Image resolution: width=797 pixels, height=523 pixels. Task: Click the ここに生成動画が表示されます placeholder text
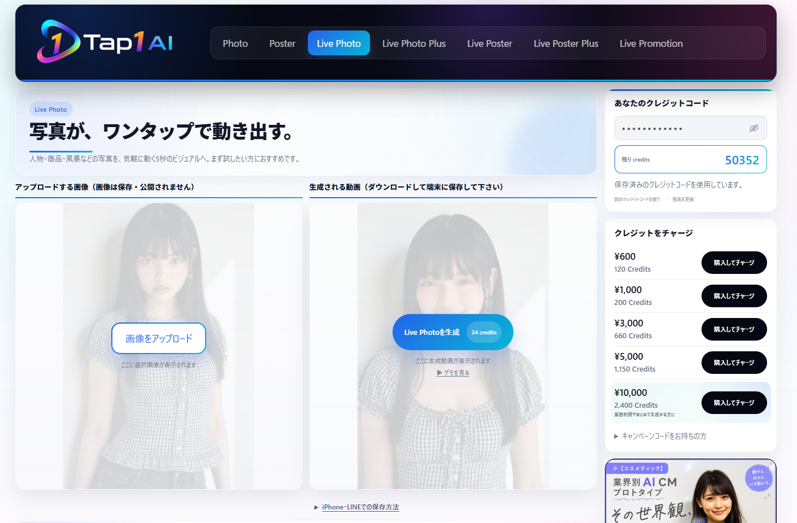point(453,361)
